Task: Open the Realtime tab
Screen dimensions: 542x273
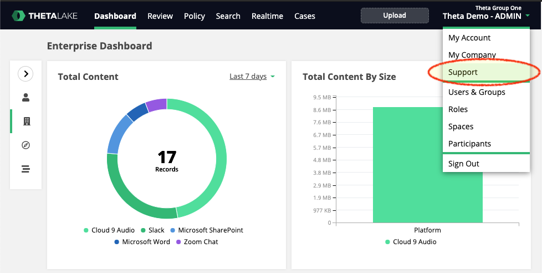Action: tap(267, 16)
